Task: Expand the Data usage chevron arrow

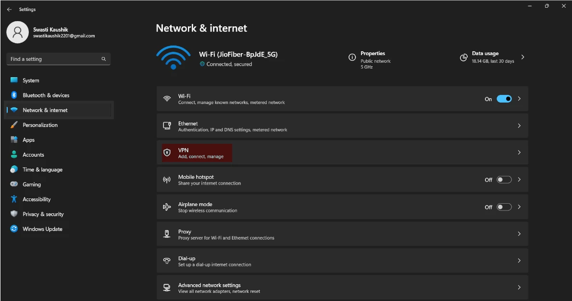Action: tap(523, 58)
